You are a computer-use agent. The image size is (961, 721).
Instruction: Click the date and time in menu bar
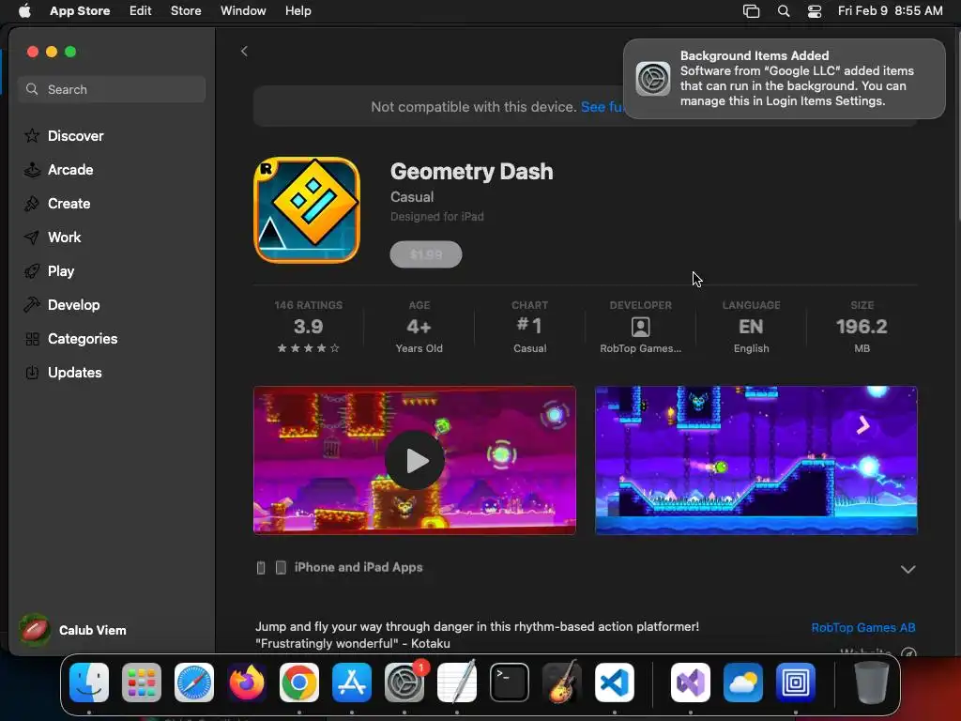890,11
